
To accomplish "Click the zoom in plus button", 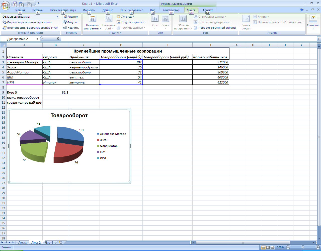I will point(318,247).
